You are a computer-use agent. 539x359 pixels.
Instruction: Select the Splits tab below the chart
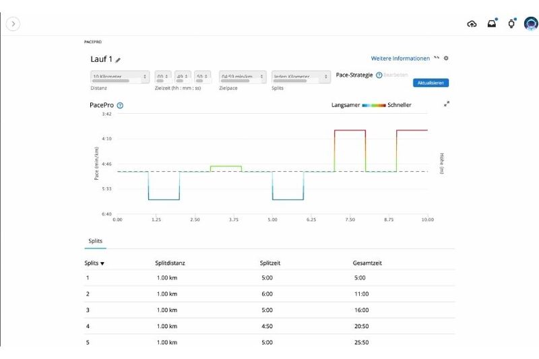tap(94, 240)
